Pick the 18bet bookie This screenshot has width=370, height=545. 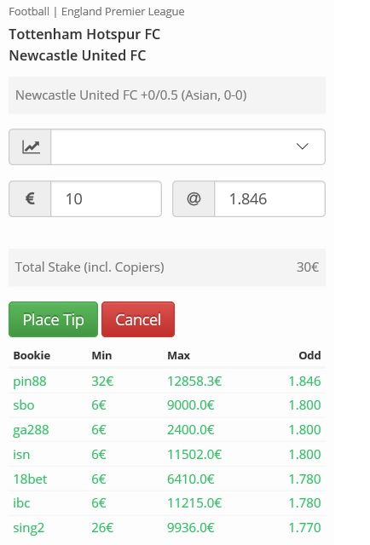167,479
